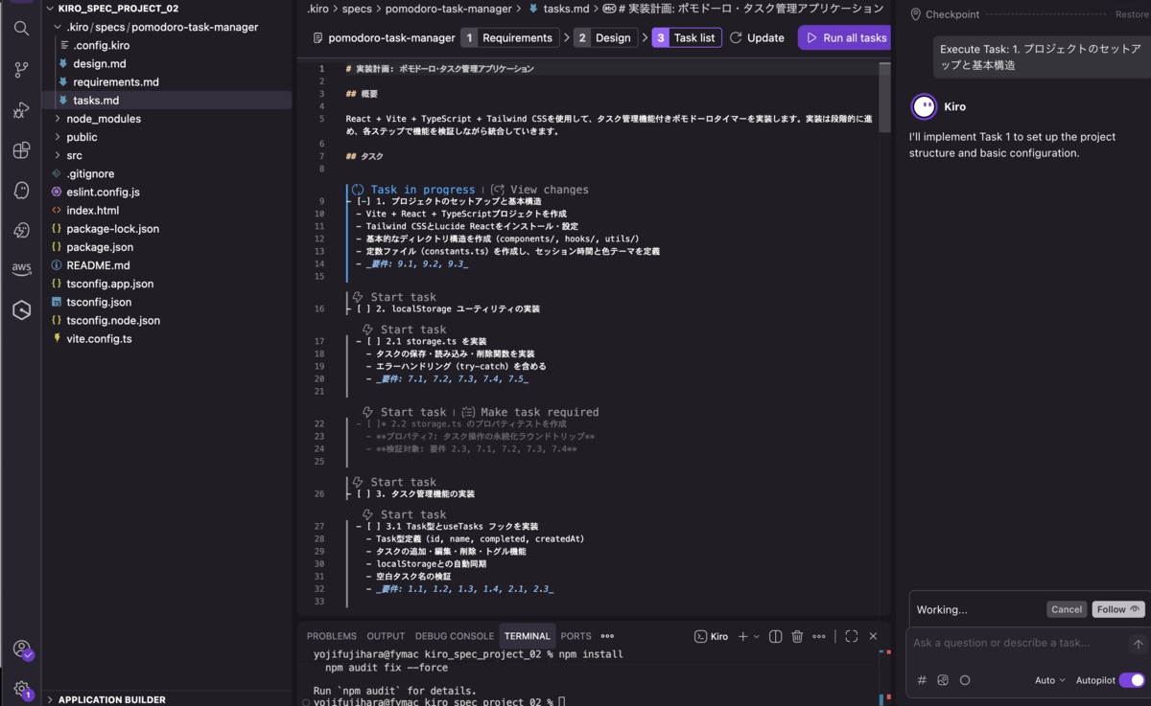Viewport: 1151px width, 706px height.
Task: Open terminal more actions ellipsis
Action: click(x=818, y=636)
